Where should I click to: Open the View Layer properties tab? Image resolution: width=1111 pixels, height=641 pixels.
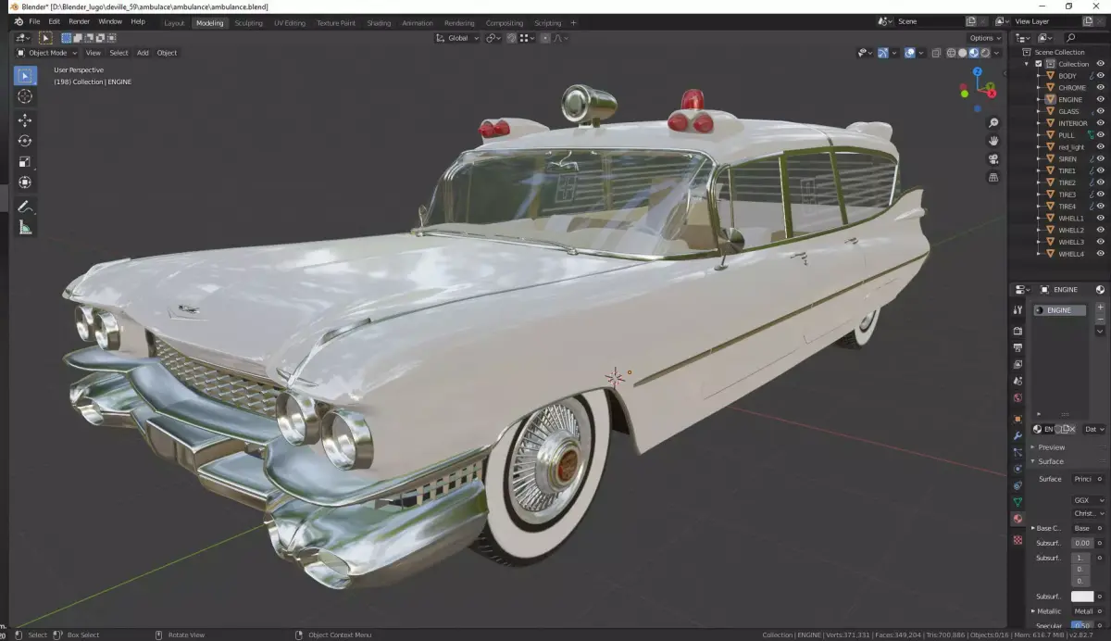[x=1017, y=364]
